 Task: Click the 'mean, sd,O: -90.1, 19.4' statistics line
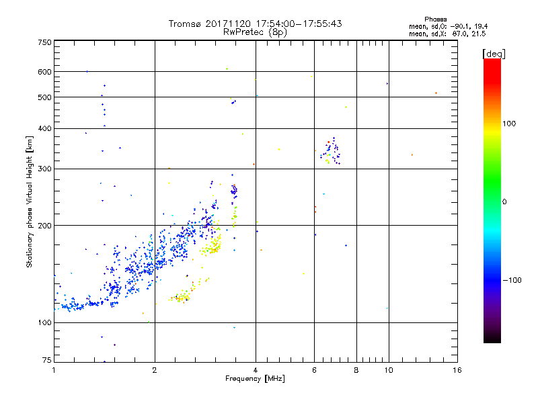(x=448, y=26)
